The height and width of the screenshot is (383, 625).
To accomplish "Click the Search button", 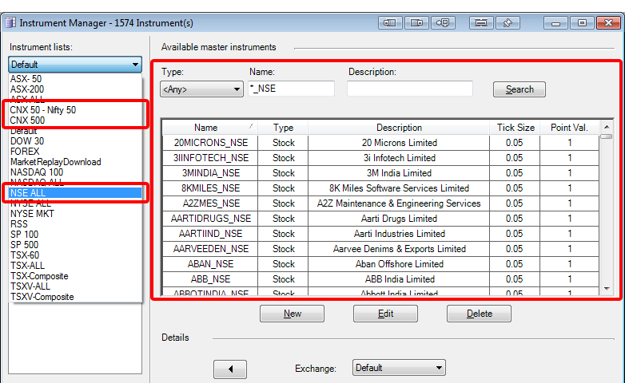I will [520, 89].
